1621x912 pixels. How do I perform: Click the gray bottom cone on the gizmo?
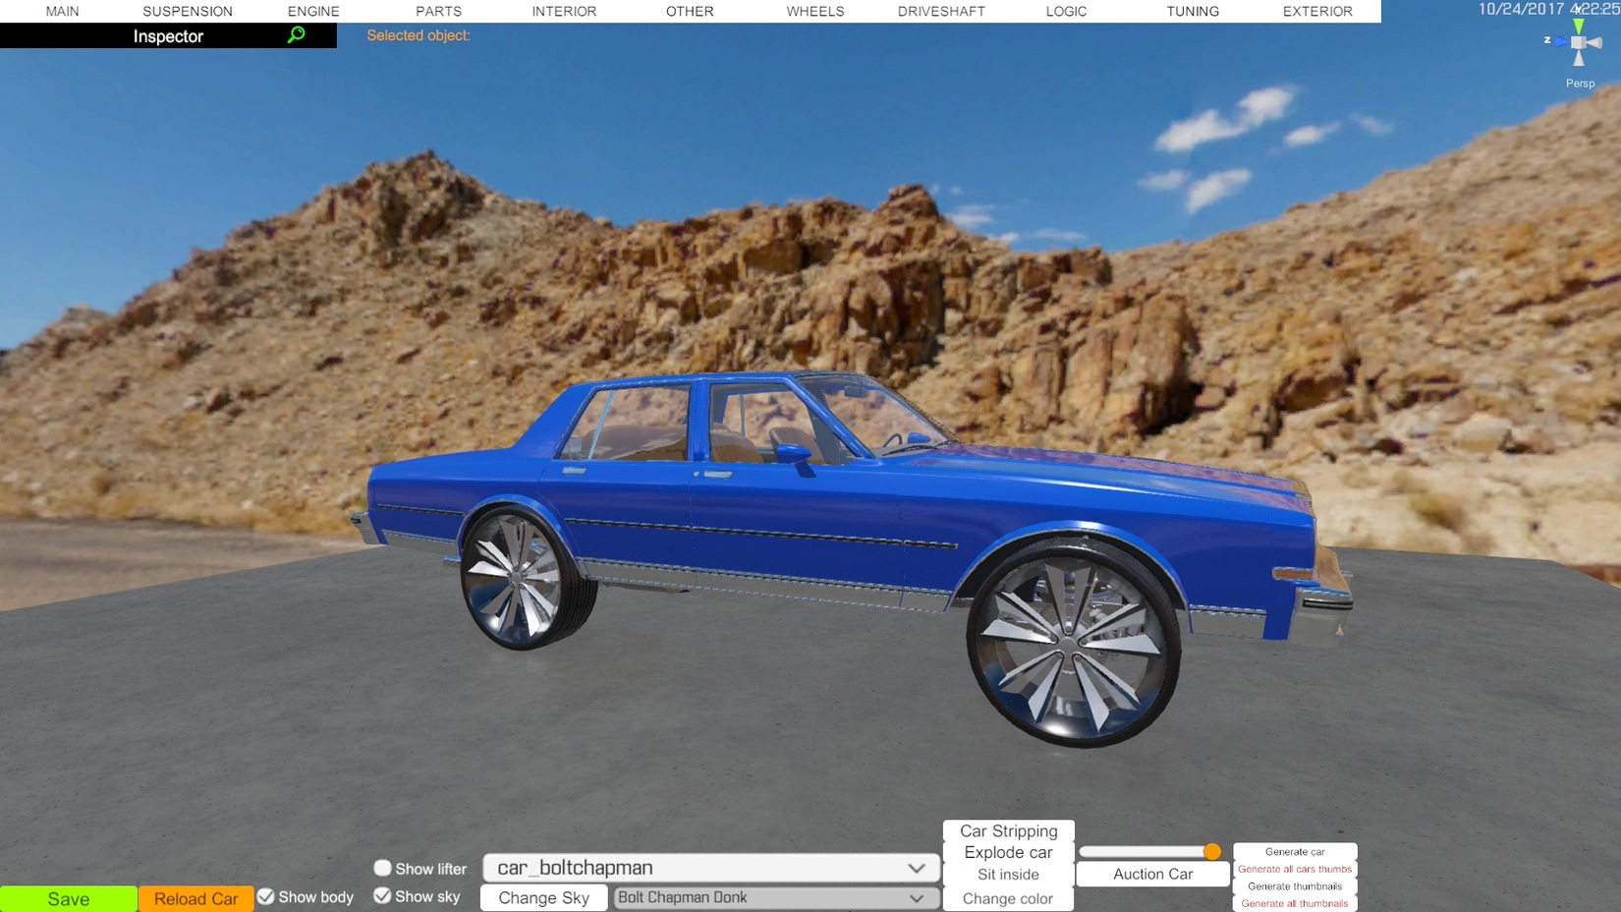pyautogui.click(x=1579, y=59)
